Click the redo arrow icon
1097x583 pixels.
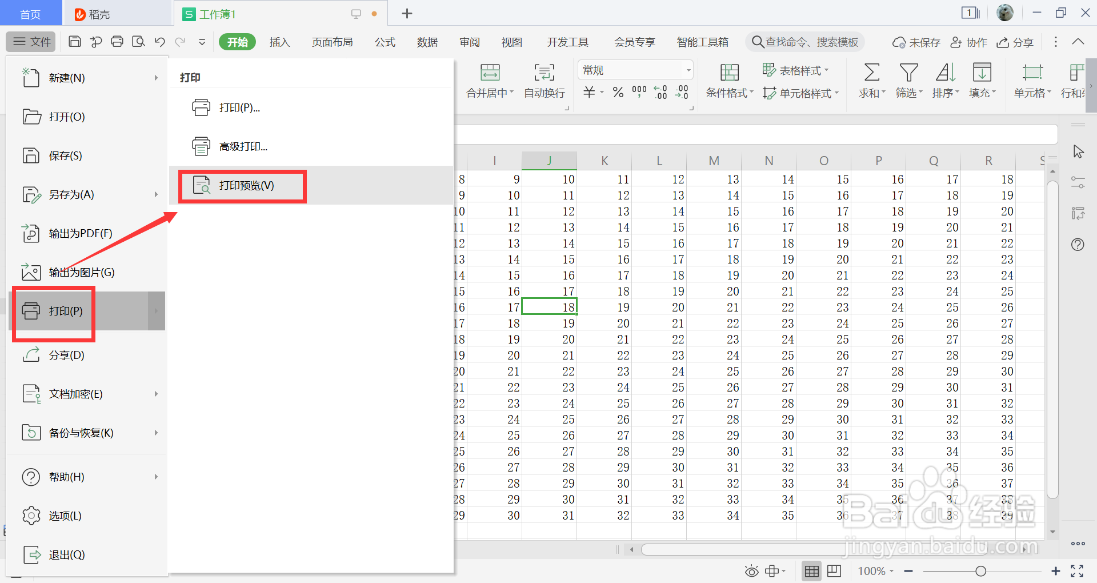click(181, 42)
